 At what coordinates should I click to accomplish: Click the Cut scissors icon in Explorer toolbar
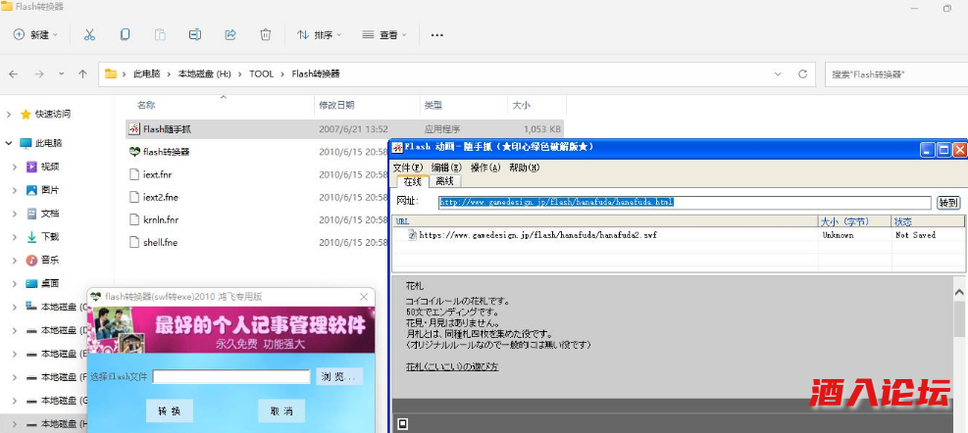point(89,34)
